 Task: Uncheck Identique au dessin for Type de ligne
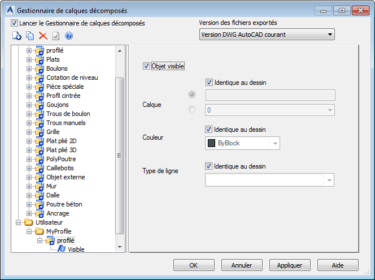coord(208,166)
